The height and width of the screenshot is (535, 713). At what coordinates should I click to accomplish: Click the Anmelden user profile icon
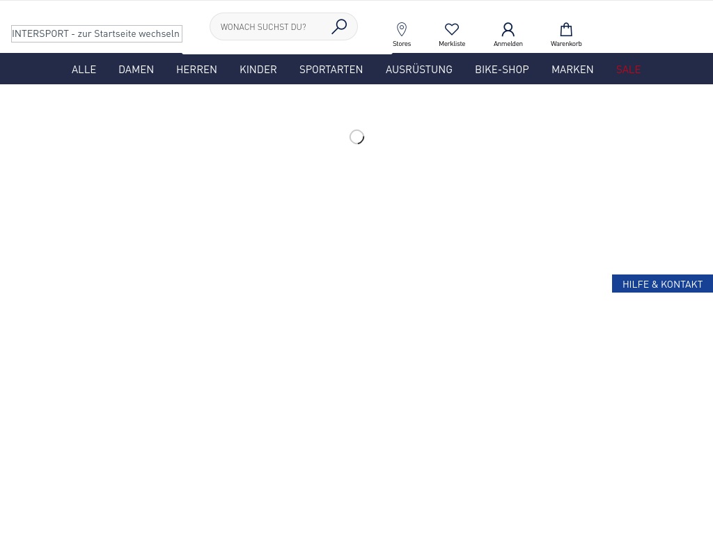coord(508,29)
